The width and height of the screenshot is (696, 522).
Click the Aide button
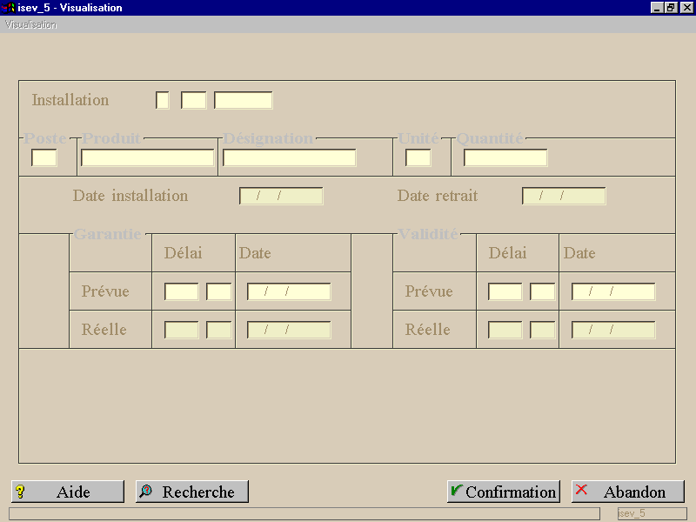[x=68, y=492]
